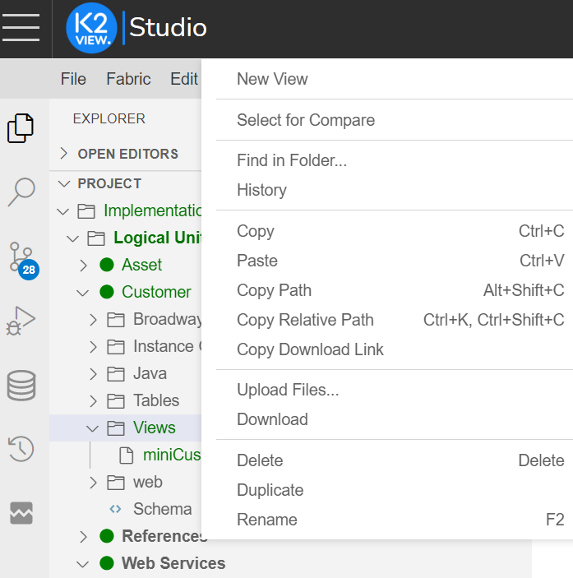The height and width of the screenshot is (578, 573).
Task: Open the hamburger main menu
Action: click(21, 28)
